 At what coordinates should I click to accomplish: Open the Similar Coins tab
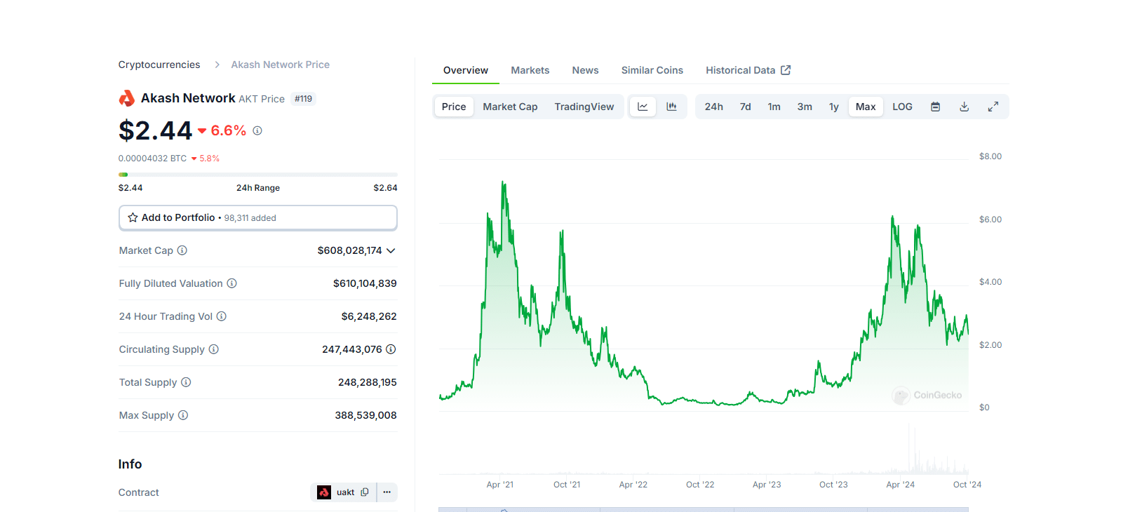[x=652, y=70]
